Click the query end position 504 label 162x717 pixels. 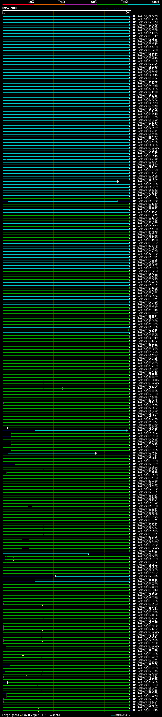[x=128, y=12]
